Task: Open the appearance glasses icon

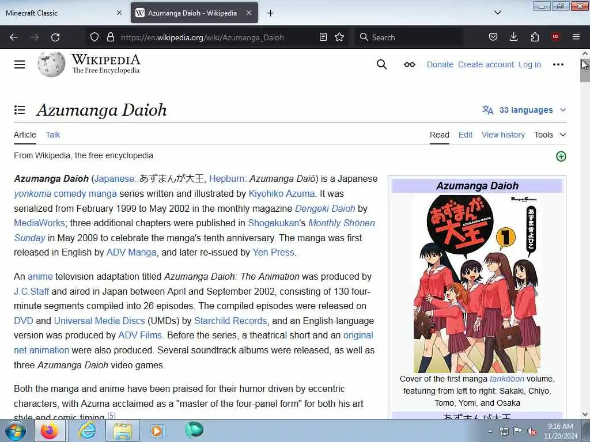Action: coord(410,64)
